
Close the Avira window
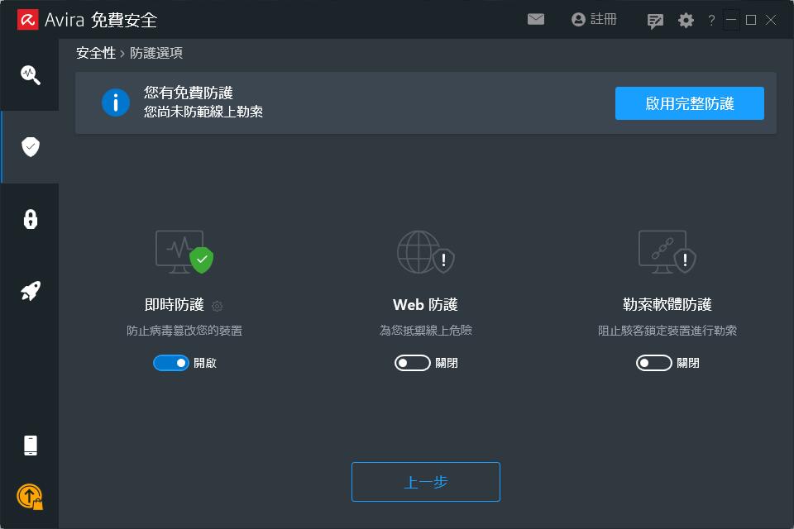[771, 20]
